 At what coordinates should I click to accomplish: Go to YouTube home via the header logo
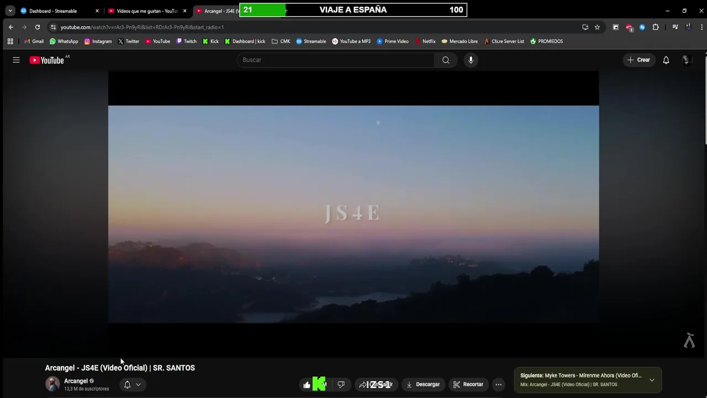point(47,60)
